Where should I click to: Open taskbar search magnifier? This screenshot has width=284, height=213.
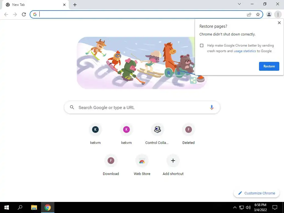pyautogui.click(x=20, y=207)
